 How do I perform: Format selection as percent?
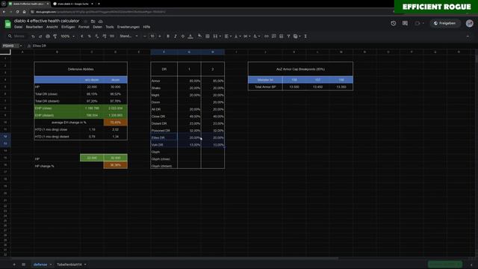pos(90,36)
